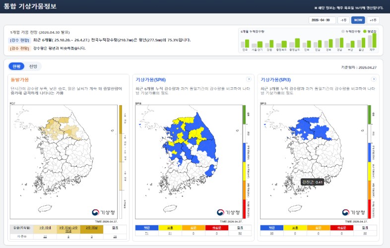
Task: Click the green legend segment beside SPI6 map
Action: pyautogui.click(x=244, y=115)
